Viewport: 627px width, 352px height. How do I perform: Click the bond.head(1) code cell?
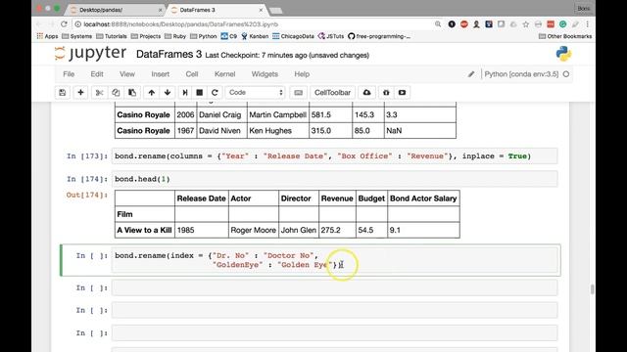(334, 179)
